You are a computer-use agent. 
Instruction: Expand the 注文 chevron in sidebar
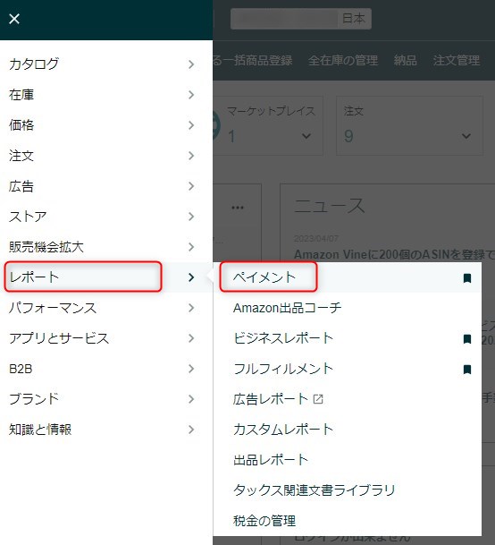point(191,156)
